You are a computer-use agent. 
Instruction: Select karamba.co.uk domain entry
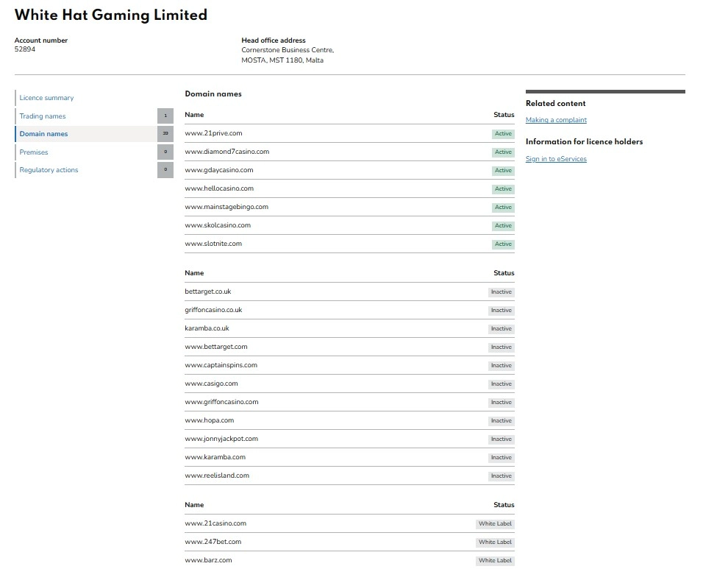click(x=207, y=328)
